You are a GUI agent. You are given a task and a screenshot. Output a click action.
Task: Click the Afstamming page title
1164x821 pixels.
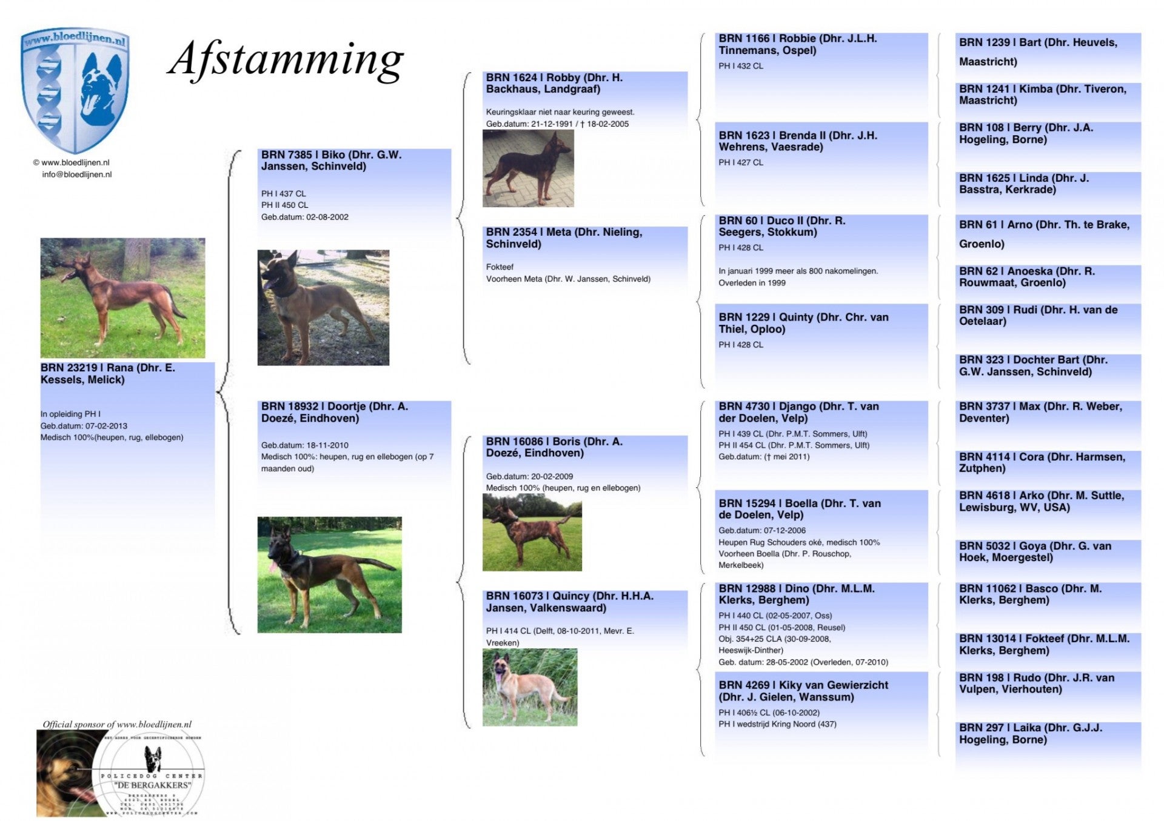click(286, 61)
